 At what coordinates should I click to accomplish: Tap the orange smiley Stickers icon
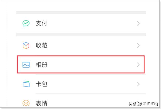tap(26, 103)
